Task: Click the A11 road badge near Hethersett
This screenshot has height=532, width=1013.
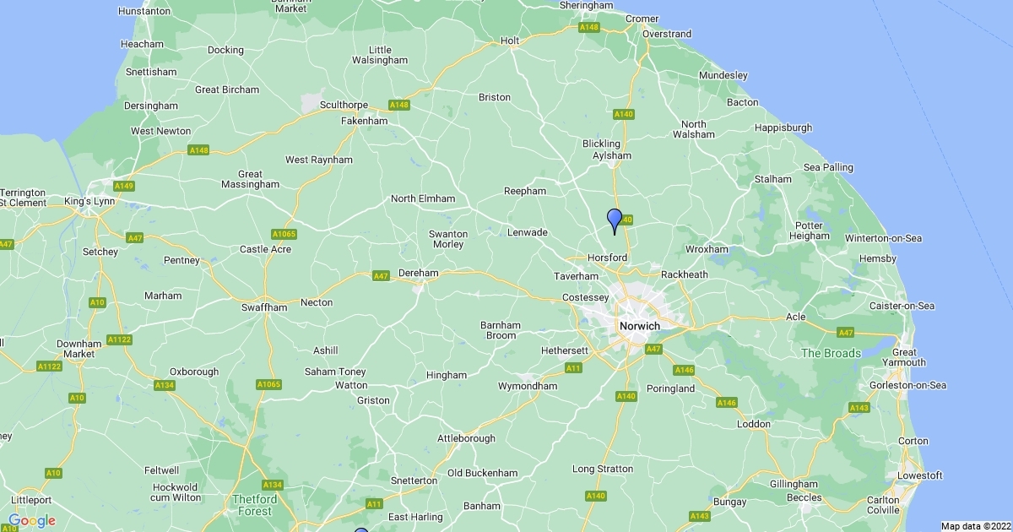Action: coord(573,367)
